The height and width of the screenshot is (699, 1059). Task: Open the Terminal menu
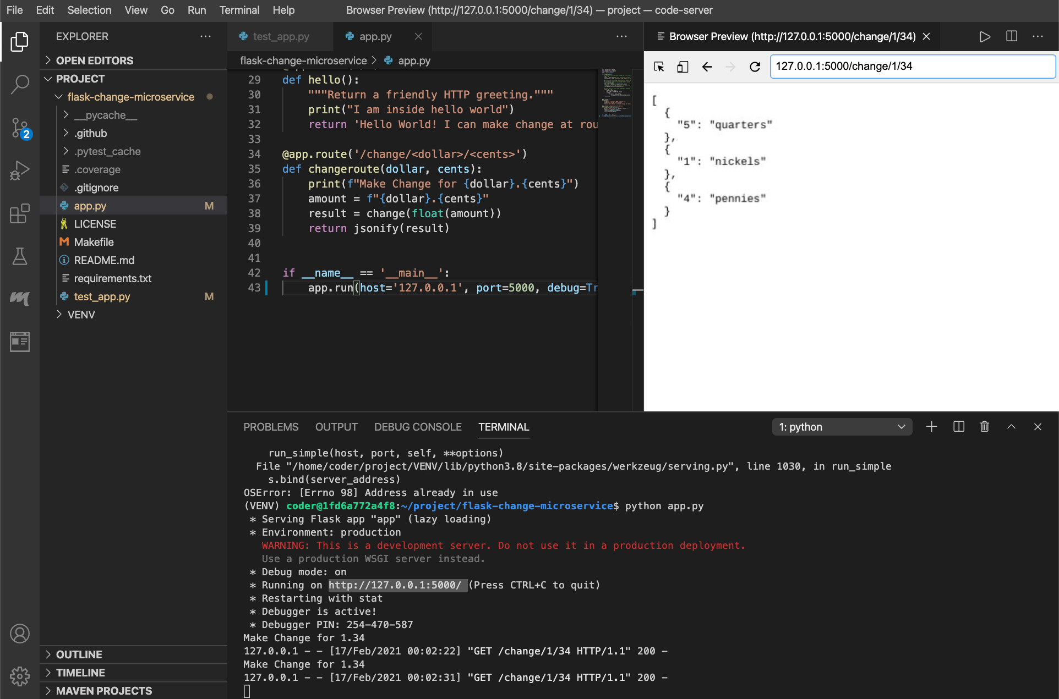click(x=239, y=10)
